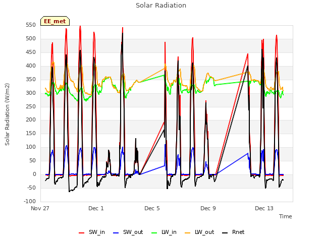Click the Time x-axis label

pyautogui.click(x=285, y=216)
